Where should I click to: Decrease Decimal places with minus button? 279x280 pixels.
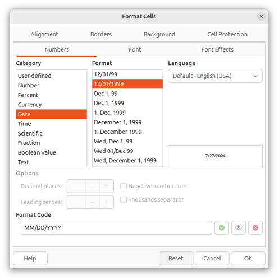pos(93,186)
